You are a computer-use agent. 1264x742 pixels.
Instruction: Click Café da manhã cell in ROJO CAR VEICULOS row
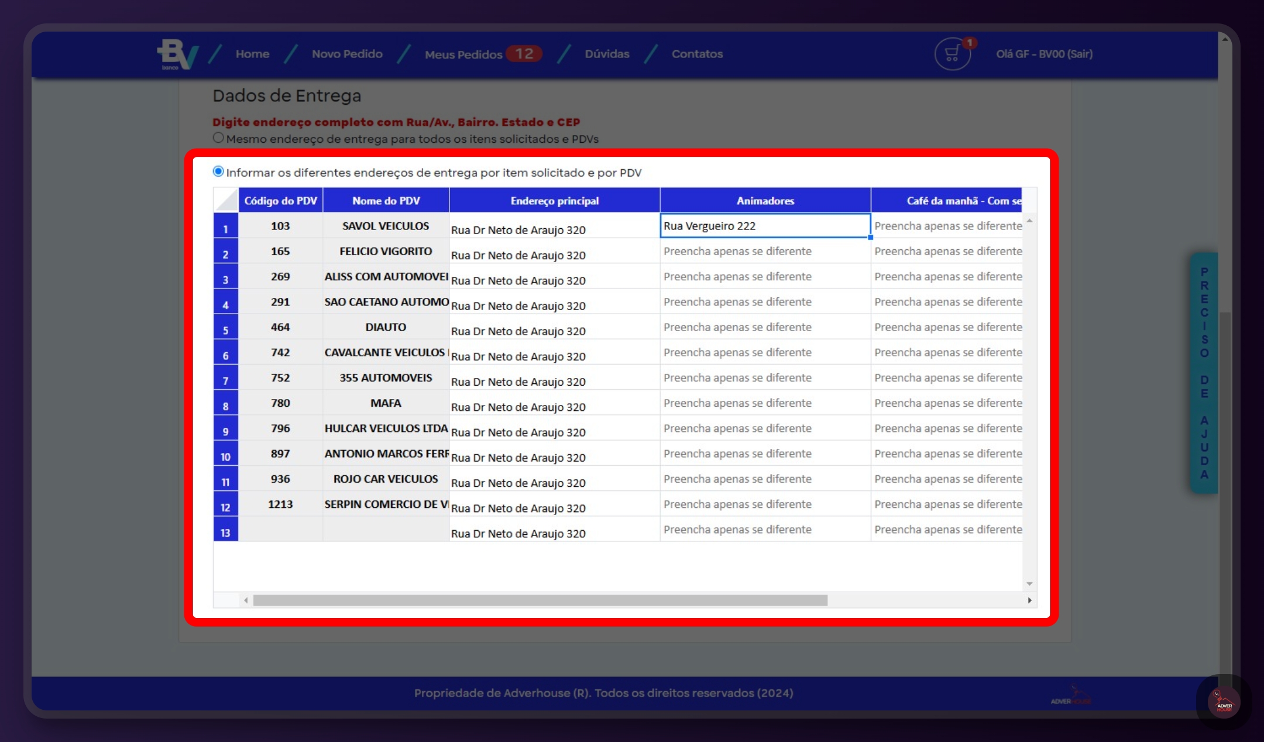click(947, 479)
